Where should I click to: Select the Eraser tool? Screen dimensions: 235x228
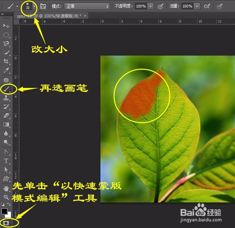tap(6, 116)
